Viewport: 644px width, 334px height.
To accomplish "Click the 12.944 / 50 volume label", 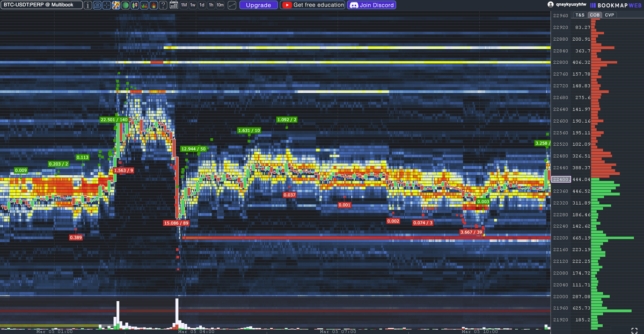I will pyautogui.click(x=194, y=149).
